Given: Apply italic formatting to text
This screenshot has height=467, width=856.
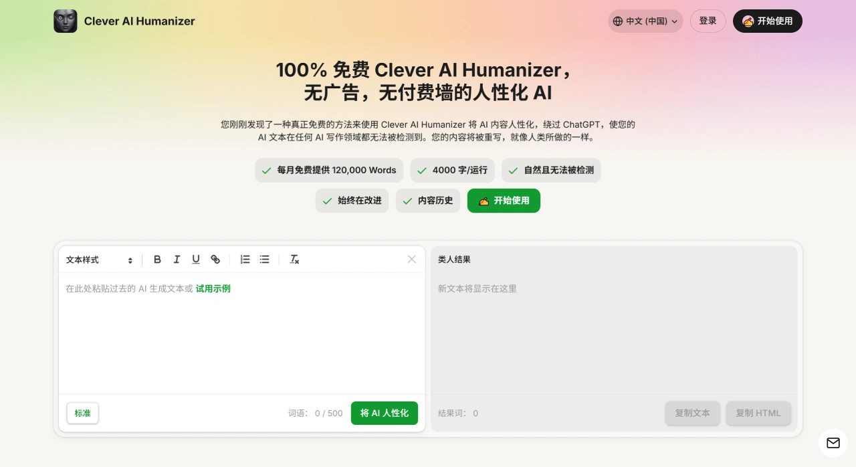Looking at the screenshot, I should click(177, 260).
